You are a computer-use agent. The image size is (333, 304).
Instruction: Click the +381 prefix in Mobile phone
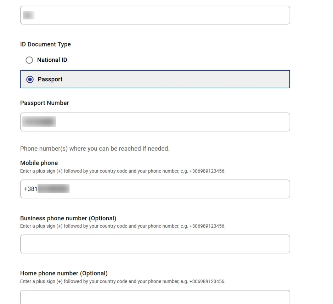click(30, 189)
